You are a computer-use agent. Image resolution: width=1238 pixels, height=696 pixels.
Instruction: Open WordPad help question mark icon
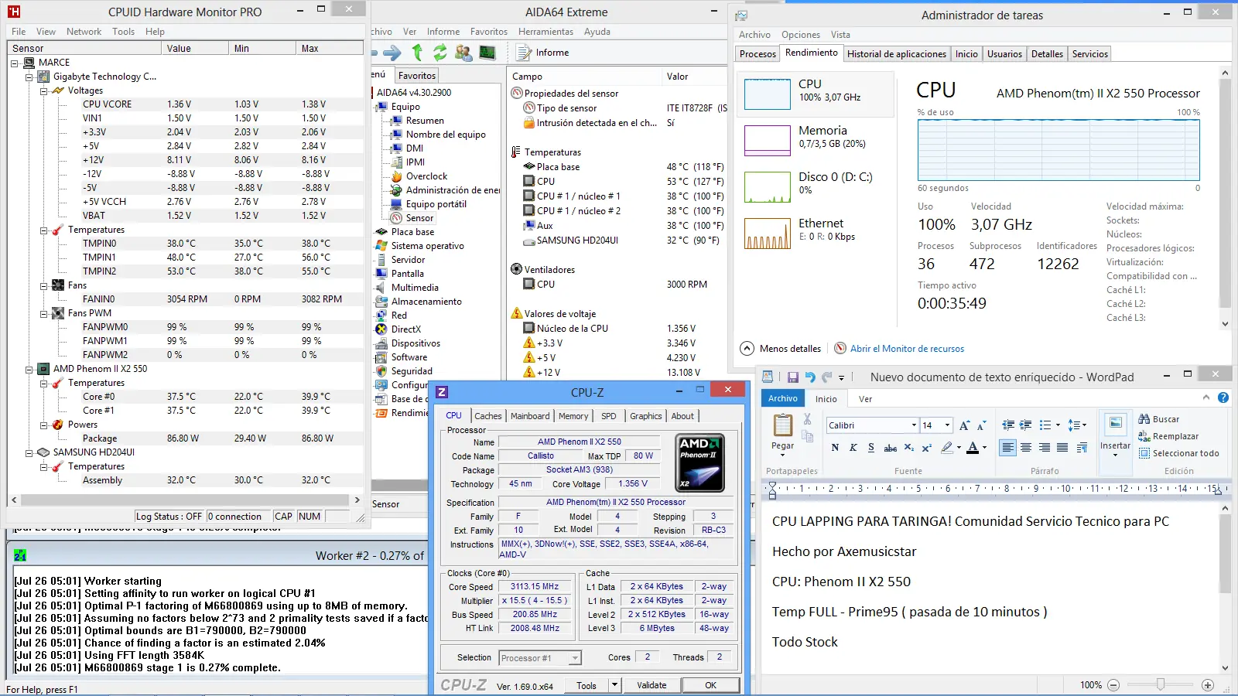click(x=1223, y=397)
